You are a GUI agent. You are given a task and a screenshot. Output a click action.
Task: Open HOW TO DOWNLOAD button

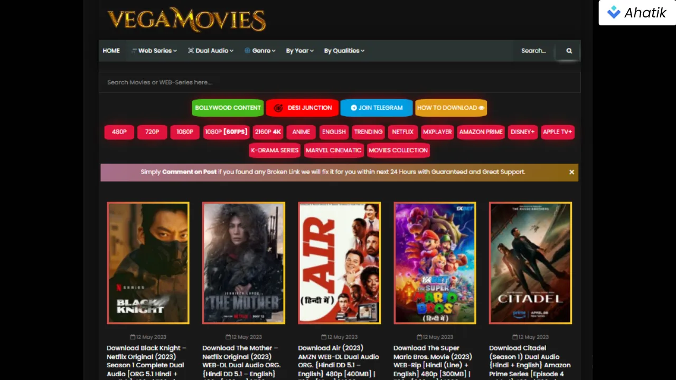(451, 108)
